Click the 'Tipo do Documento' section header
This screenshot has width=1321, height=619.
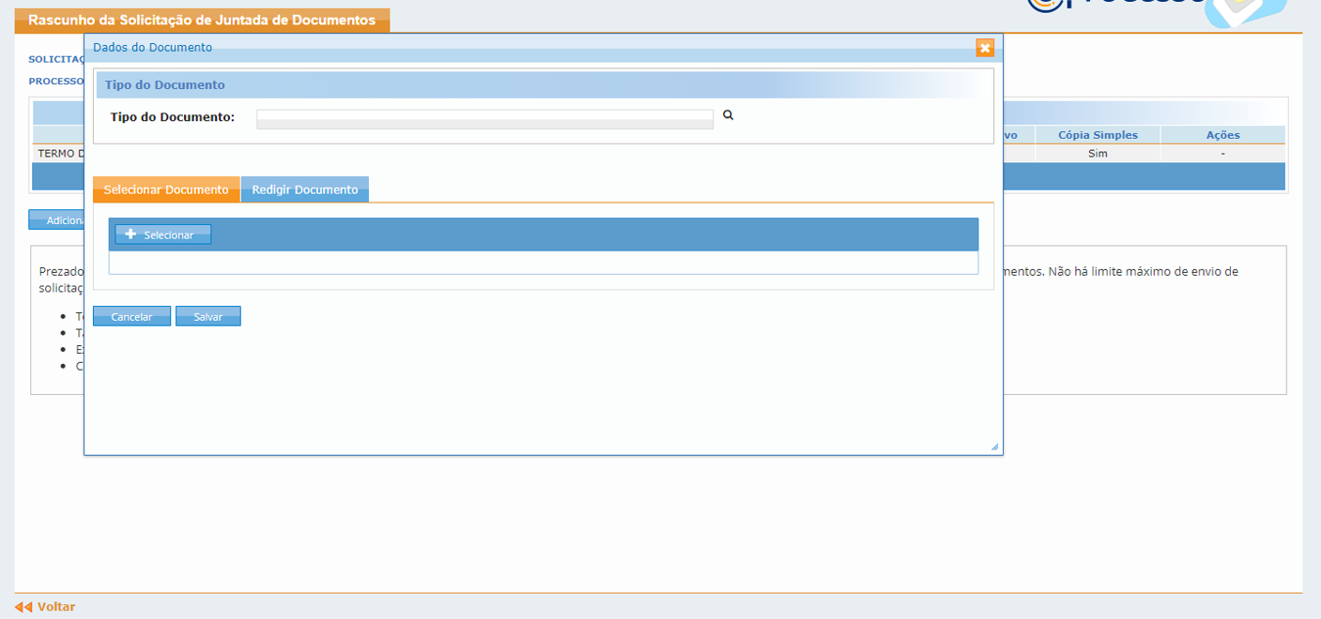tap(544, 85)
